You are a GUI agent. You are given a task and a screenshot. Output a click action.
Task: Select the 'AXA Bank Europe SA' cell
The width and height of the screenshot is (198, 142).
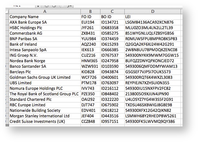click(x=45, y=22)
